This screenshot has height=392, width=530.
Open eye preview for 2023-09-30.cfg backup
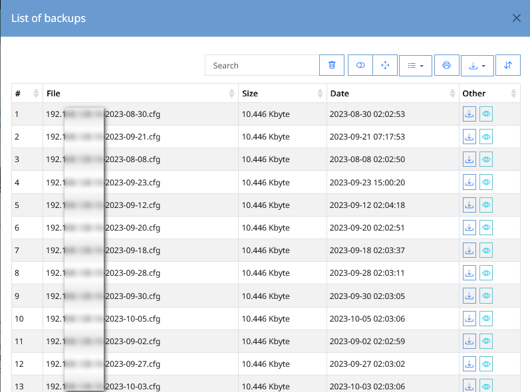[x=486, y=296]
